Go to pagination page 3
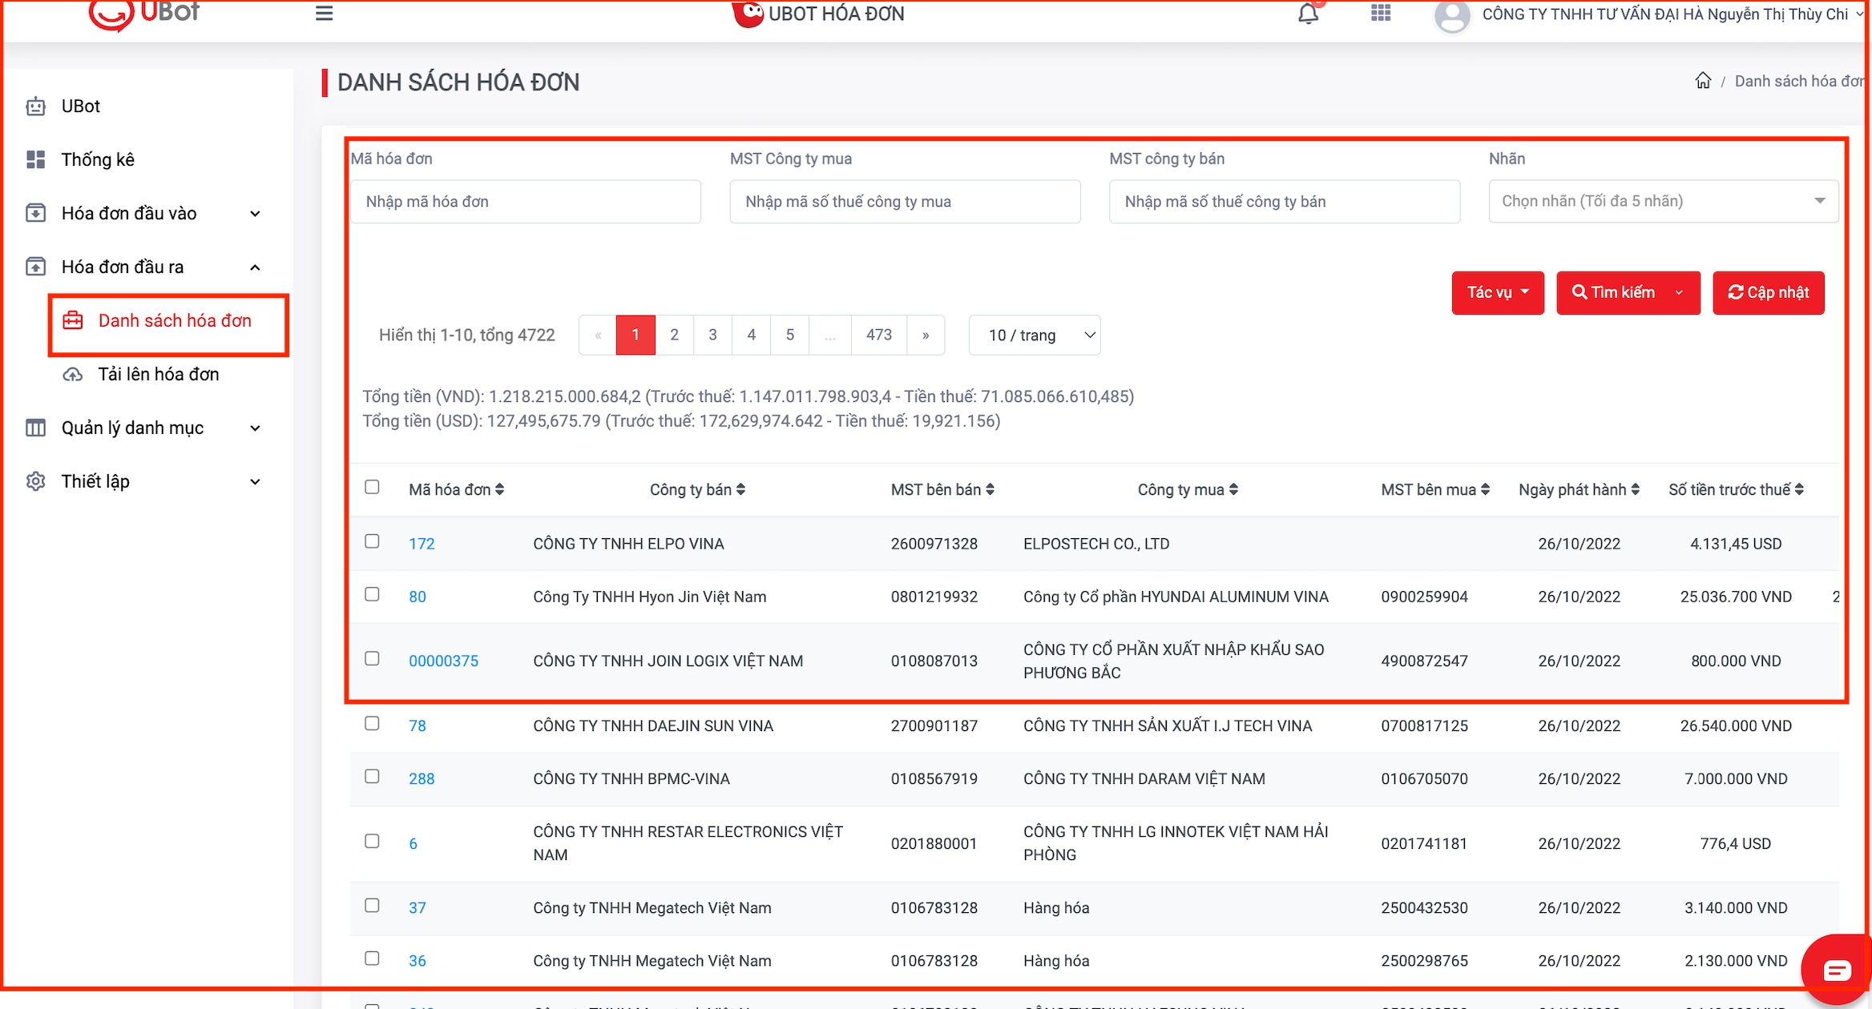This screenshot has height=1009, width=1872. pyautogui.click(x=712, y=335)
